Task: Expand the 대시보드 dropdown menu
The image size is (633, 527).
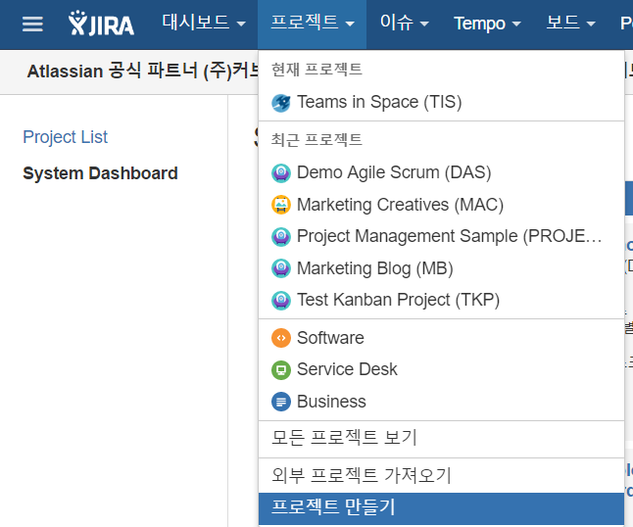Action: pos(204,24)
